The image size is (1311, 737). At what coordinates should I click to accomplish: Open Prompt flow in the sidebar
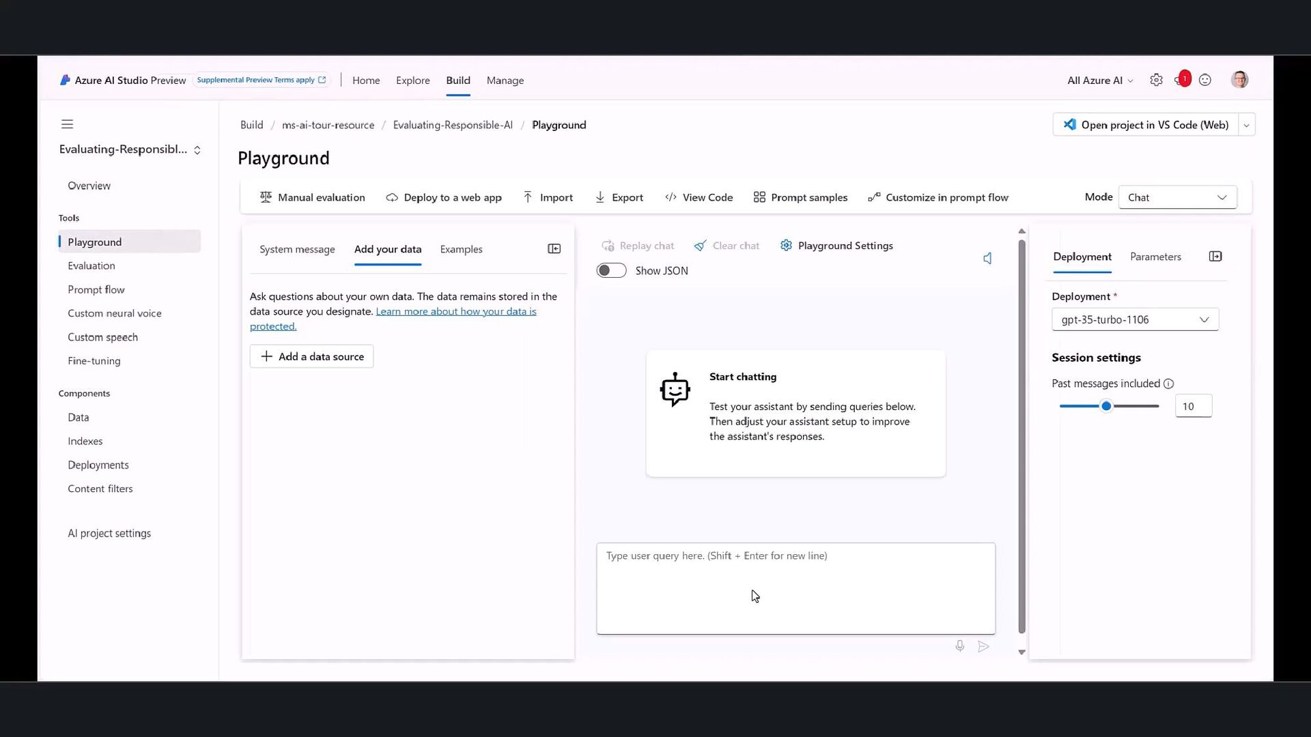tap(96, 289)
